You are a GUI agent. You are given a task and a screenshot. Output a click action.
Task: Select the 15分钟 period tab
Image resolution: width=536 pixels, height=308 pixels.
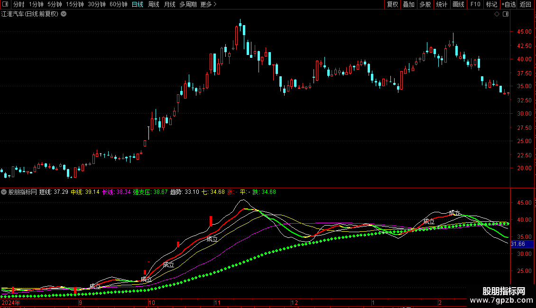74,4
